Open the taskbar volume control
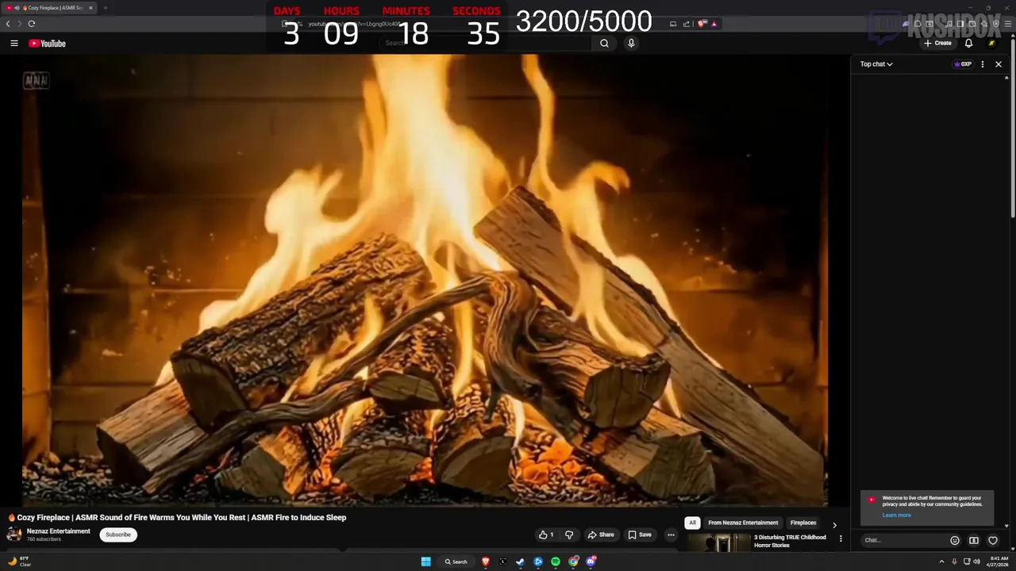 pyautogui.click(x=977, y=561)
